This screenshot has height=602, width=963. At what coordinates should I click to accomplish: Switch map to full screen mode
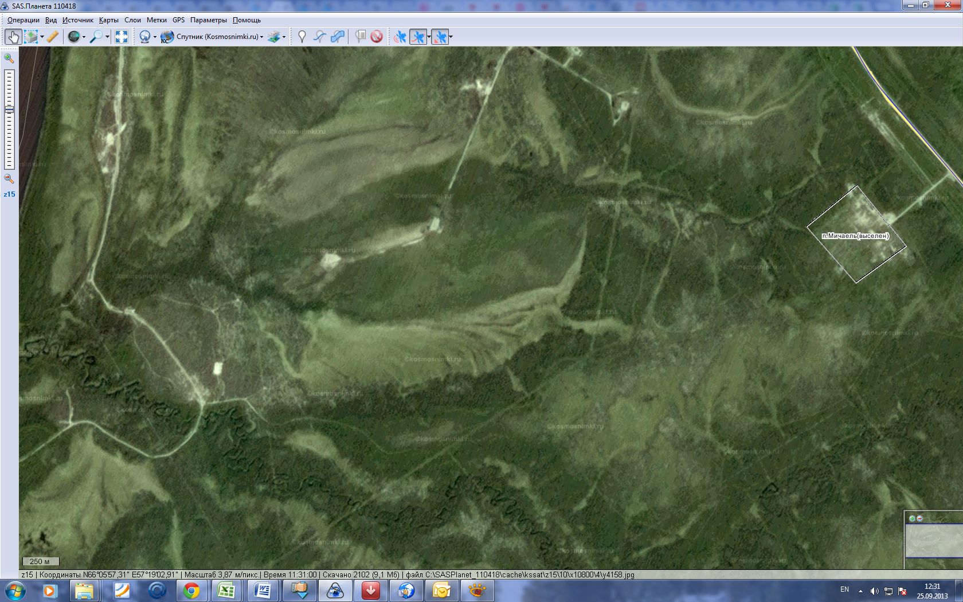[x=122, y=37]
